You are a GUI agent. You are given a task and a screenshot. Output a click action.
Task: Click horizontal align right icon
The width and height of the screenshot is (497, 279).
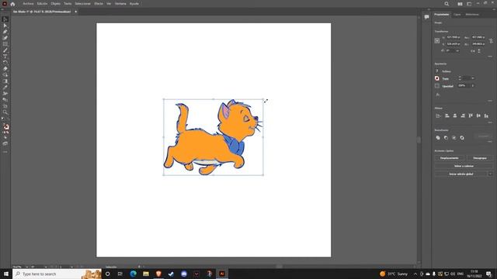click(x=463, y=115)
